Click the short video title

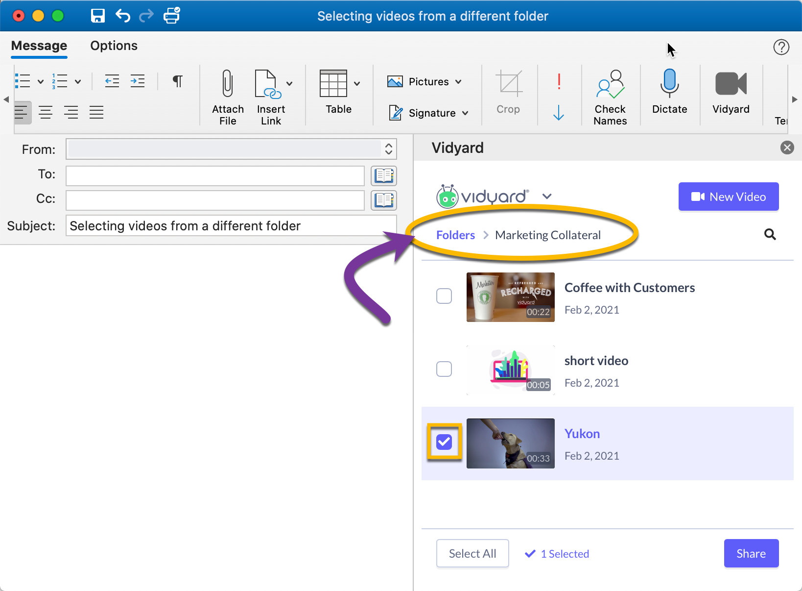click(596, 361)
